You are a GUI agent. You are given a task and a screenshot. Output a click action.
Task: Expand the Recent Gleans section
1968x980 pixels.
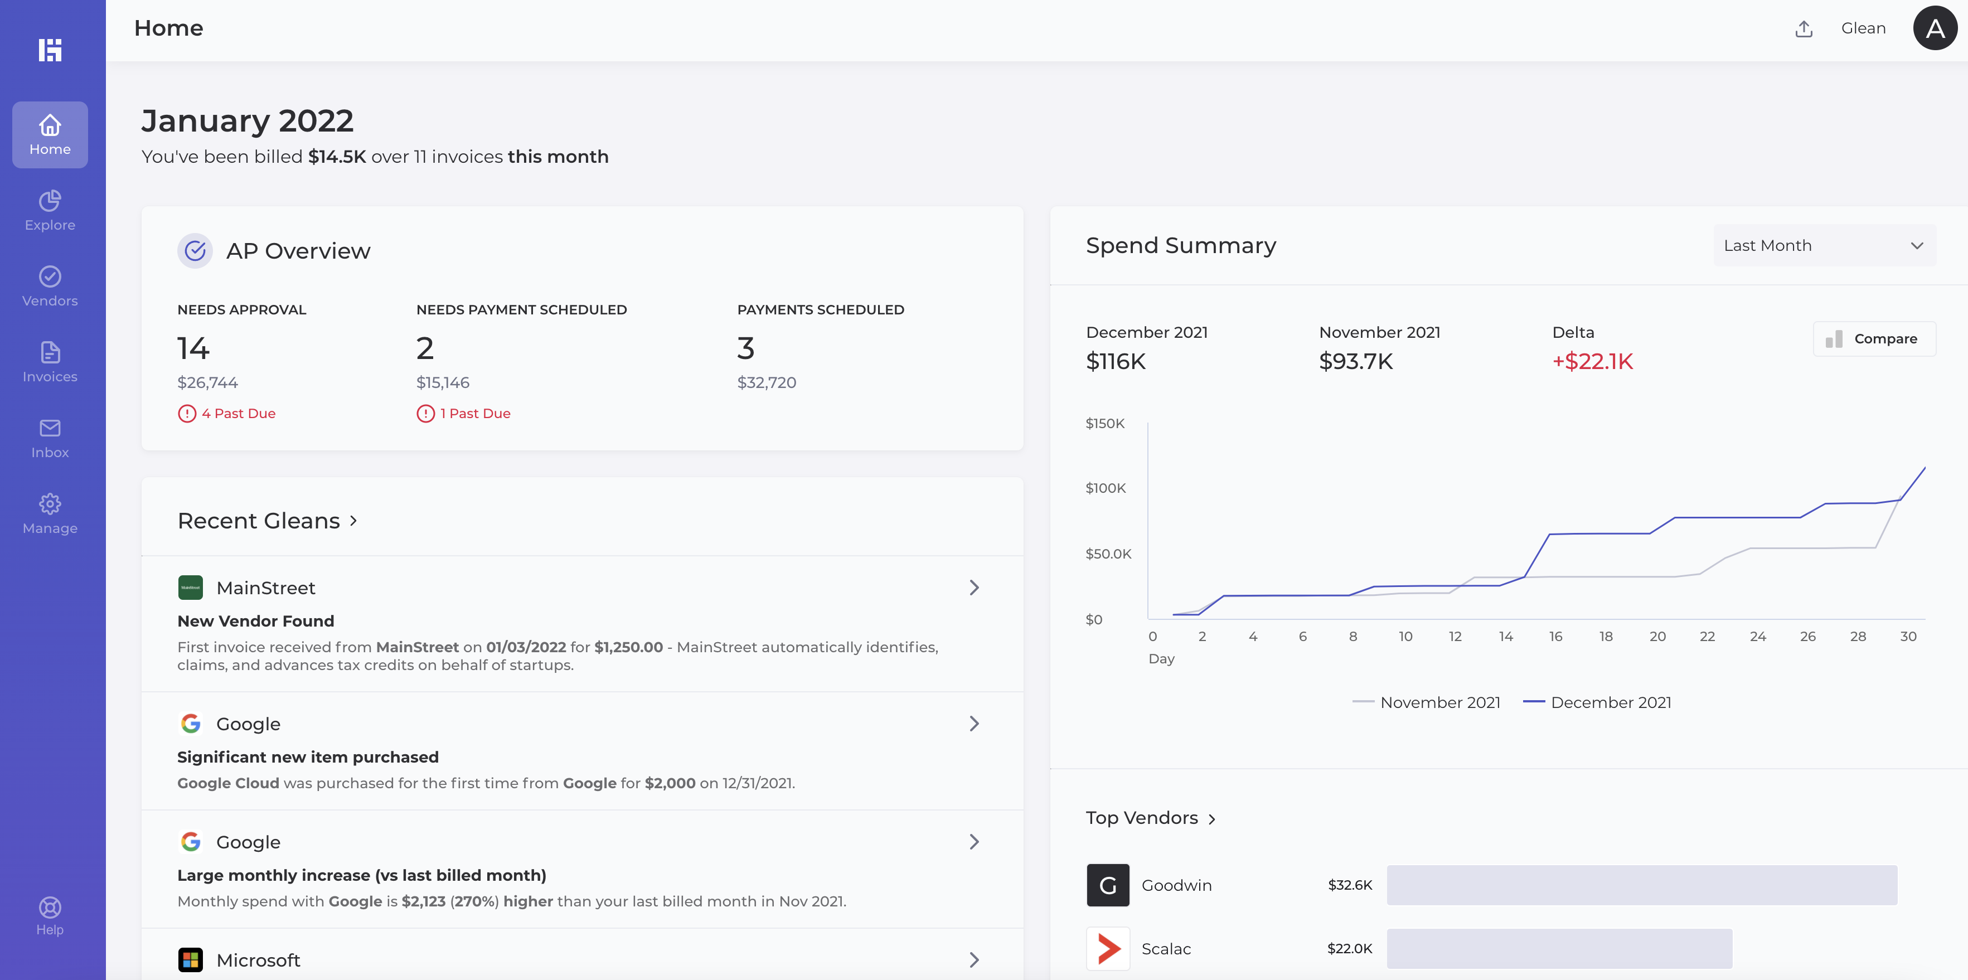pos(266,520)
